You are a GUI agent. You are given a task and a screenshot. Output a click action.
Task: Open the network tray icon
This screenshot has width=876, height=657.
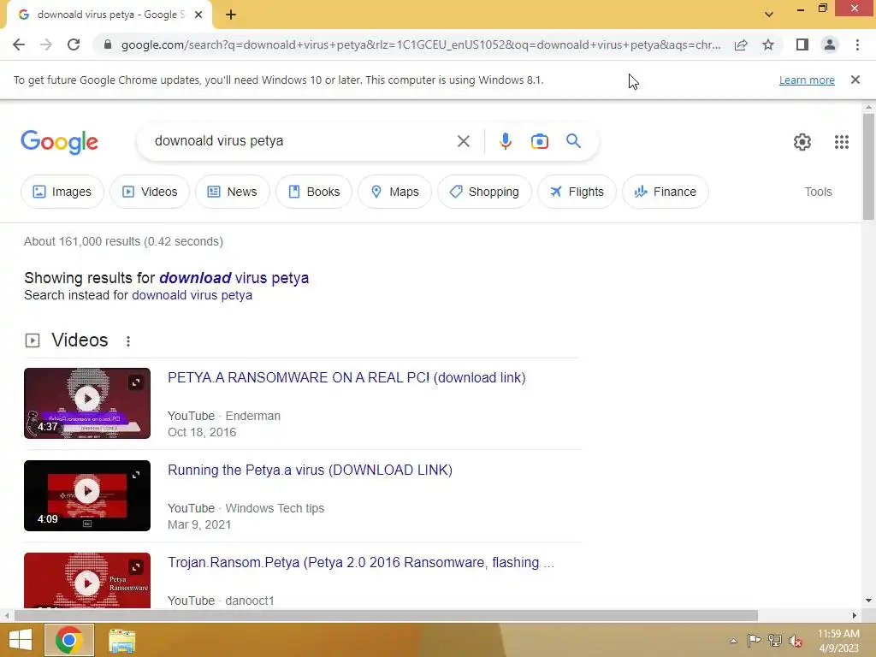tap(774, 640)
